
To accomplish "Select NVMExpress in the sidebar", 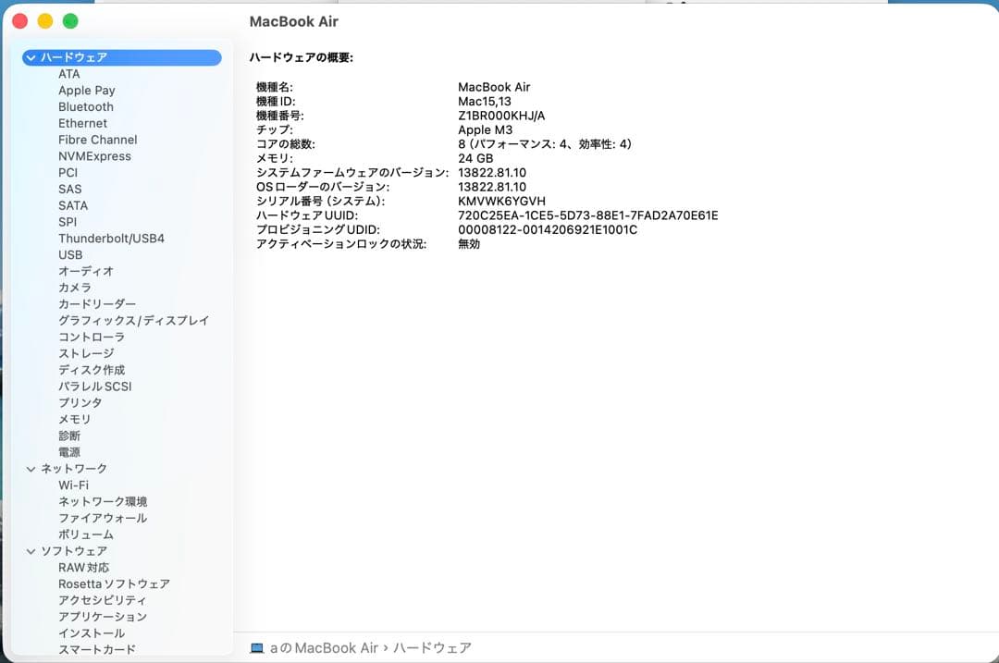I will [95, 156].
